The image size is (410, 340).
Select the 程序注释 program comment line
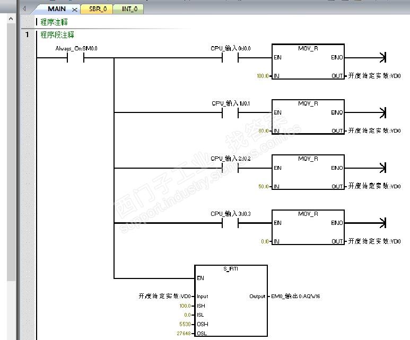pos(54,22)
